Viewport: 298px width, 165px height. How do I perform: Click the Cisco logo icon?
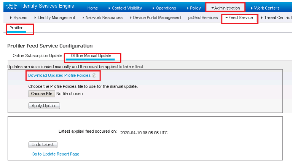point(11,6)
